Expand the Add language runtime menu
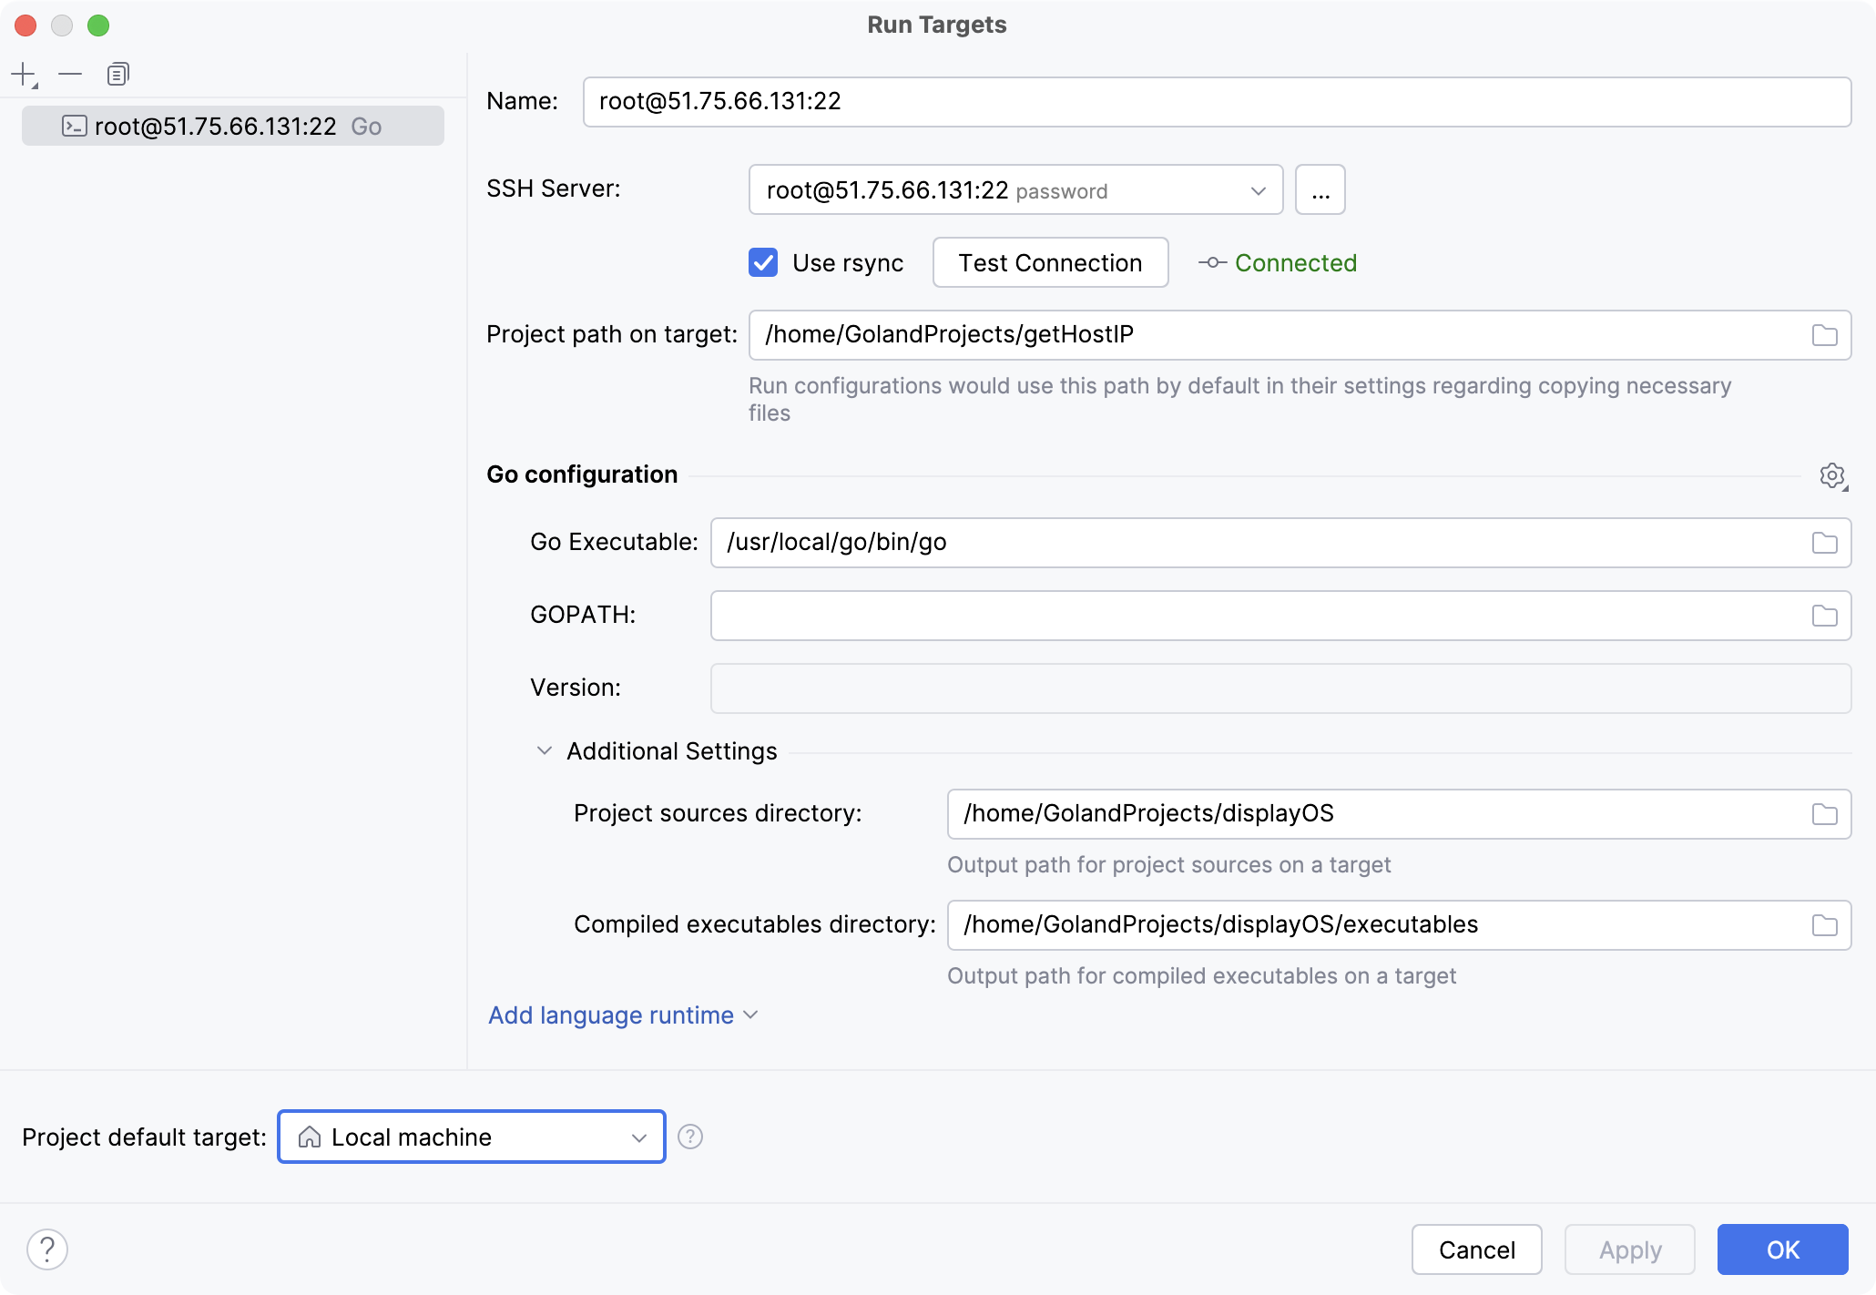Viewport: 1876px width, 1295px height. (621, 1015)
